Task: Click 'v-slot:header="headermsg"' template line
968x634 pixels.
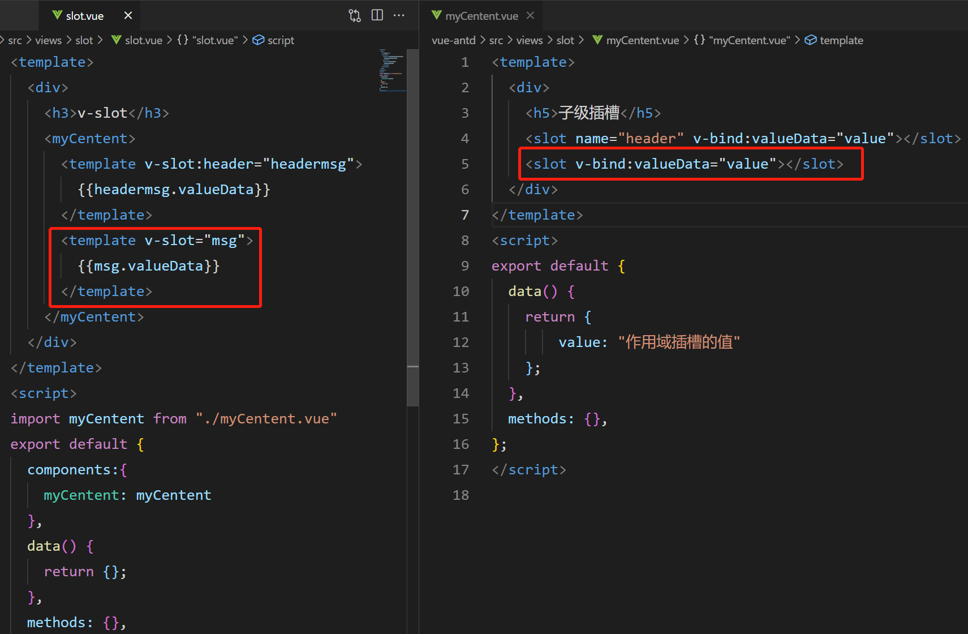Action: 212,164
